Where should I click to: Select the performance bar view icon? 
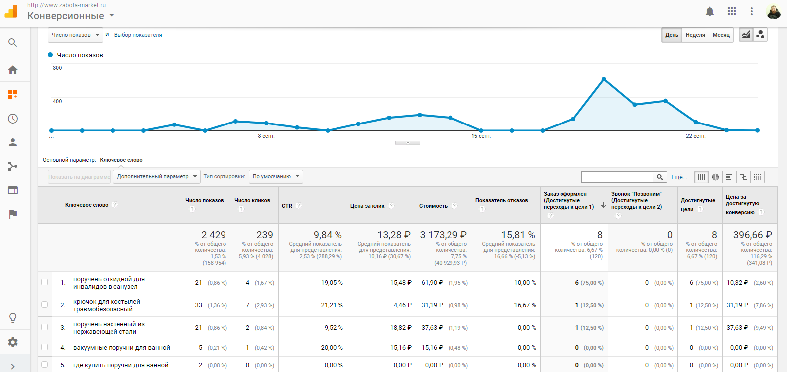pos(729,177)
